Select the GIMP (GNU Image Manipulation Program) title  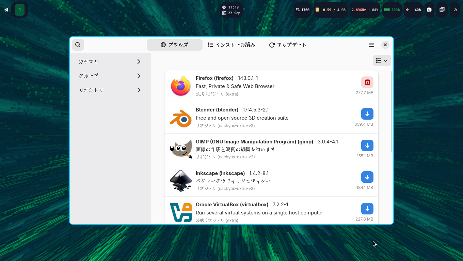tap(254, 142)
